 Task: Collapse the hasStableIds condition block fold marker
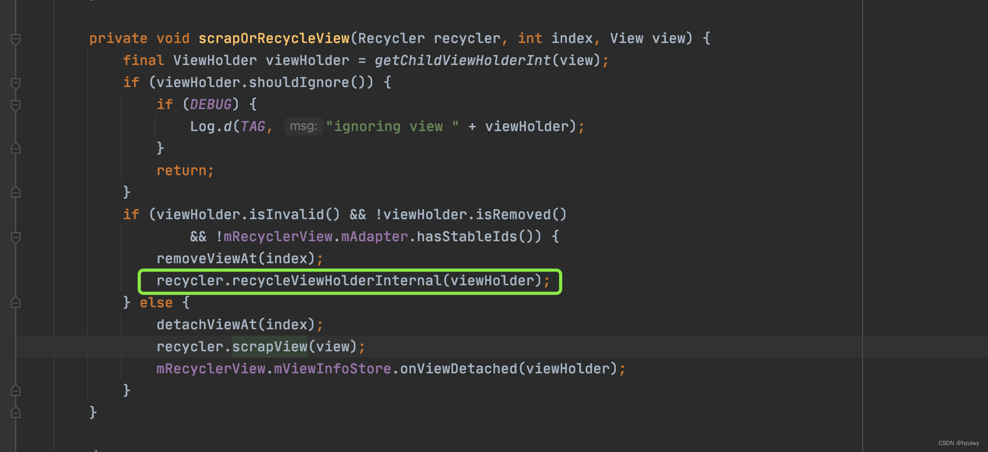(x=16, y=238)
